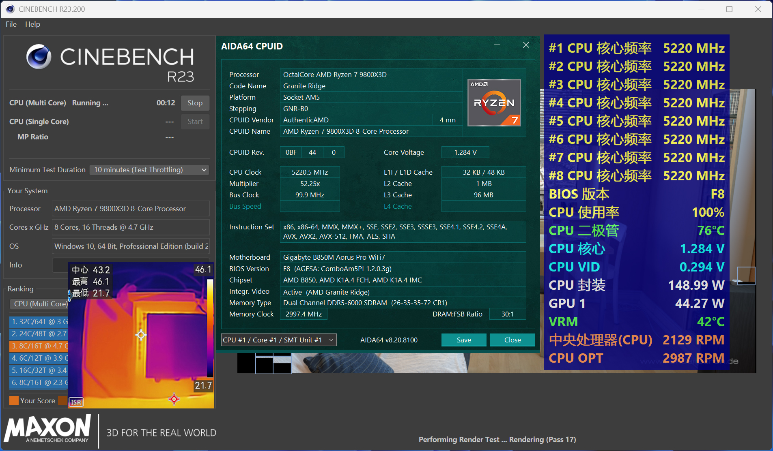Click the OS field showing Windows 10

[x=130, y=246]
